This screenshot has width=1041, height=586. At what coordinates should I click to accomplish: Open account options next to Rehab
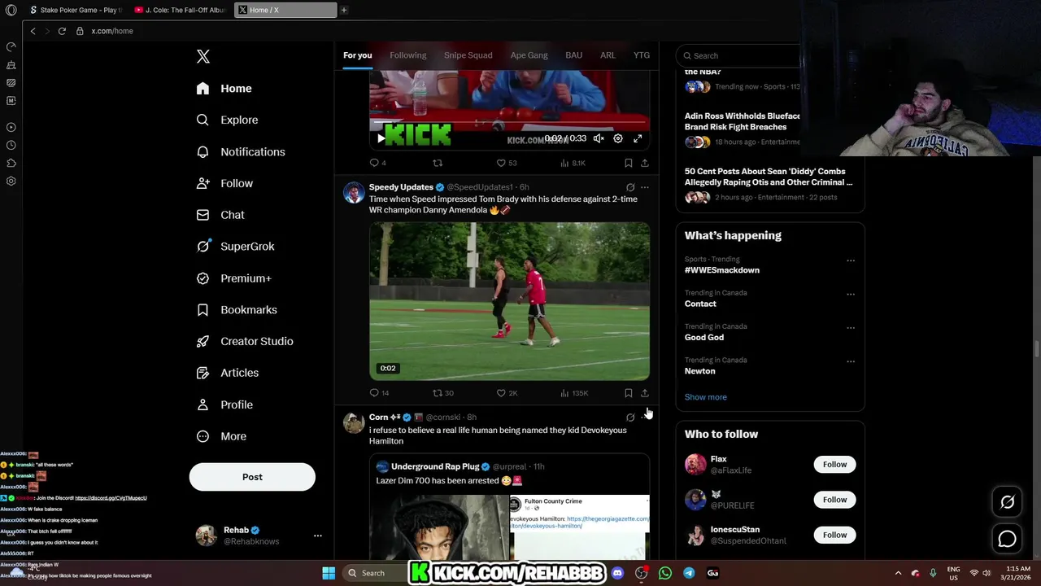coord(318,536)
